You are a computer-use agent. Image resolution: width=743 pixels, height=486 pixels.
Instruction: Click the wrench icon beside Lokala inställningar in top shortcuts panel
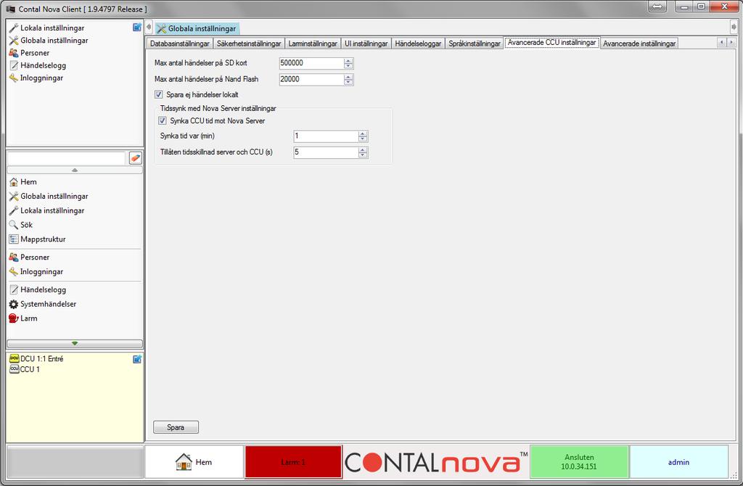pos(14,28)
